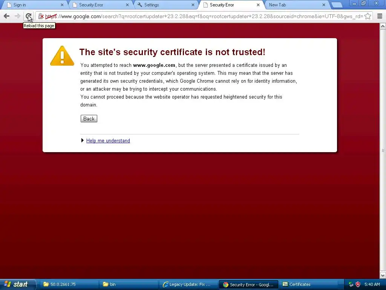Click the scrollbar down arrow
Screen dimensions: 386x290
pos(383,275)
